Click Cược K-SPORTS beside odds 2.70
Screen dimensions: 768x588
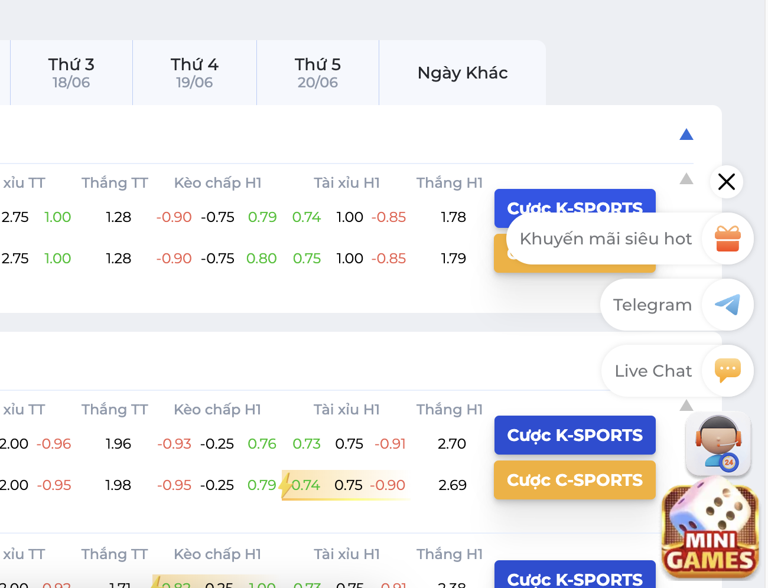575,435
